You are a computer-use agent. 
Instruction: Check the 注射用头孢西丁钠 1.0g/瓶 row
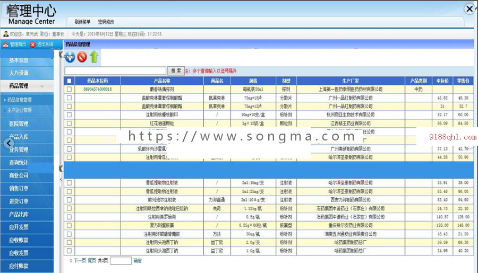pyautogui.click(x=69, y=251)
